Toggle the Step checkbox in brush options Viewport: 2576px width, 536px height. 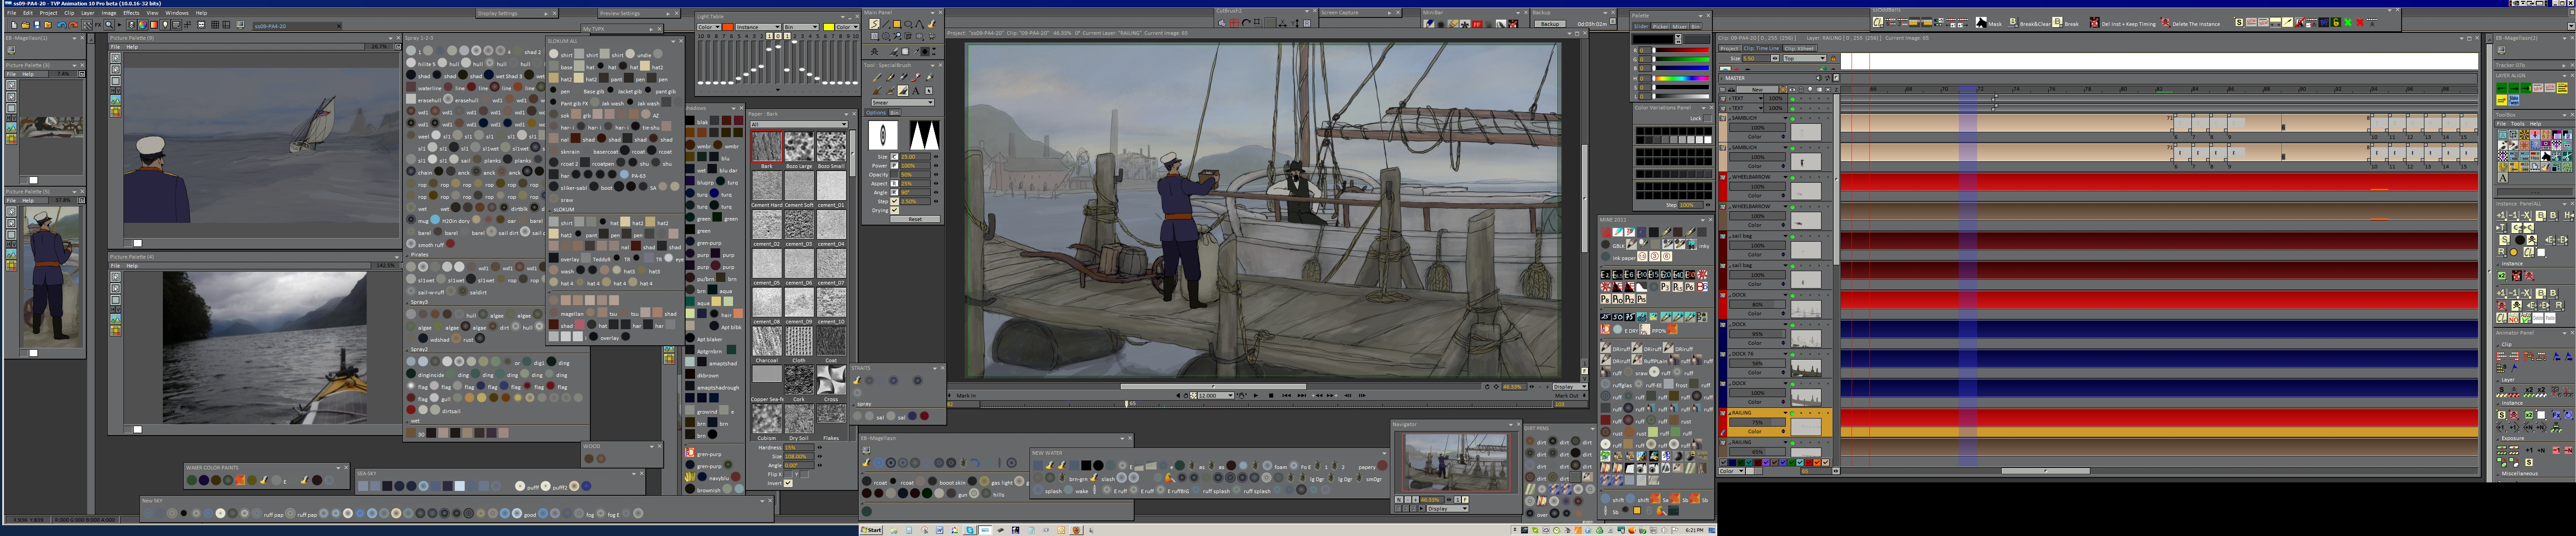click(895, 201)
